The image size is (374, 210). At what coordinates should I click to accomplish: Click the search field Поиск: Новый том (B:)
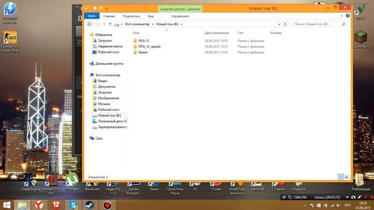(x=317, y=24)
